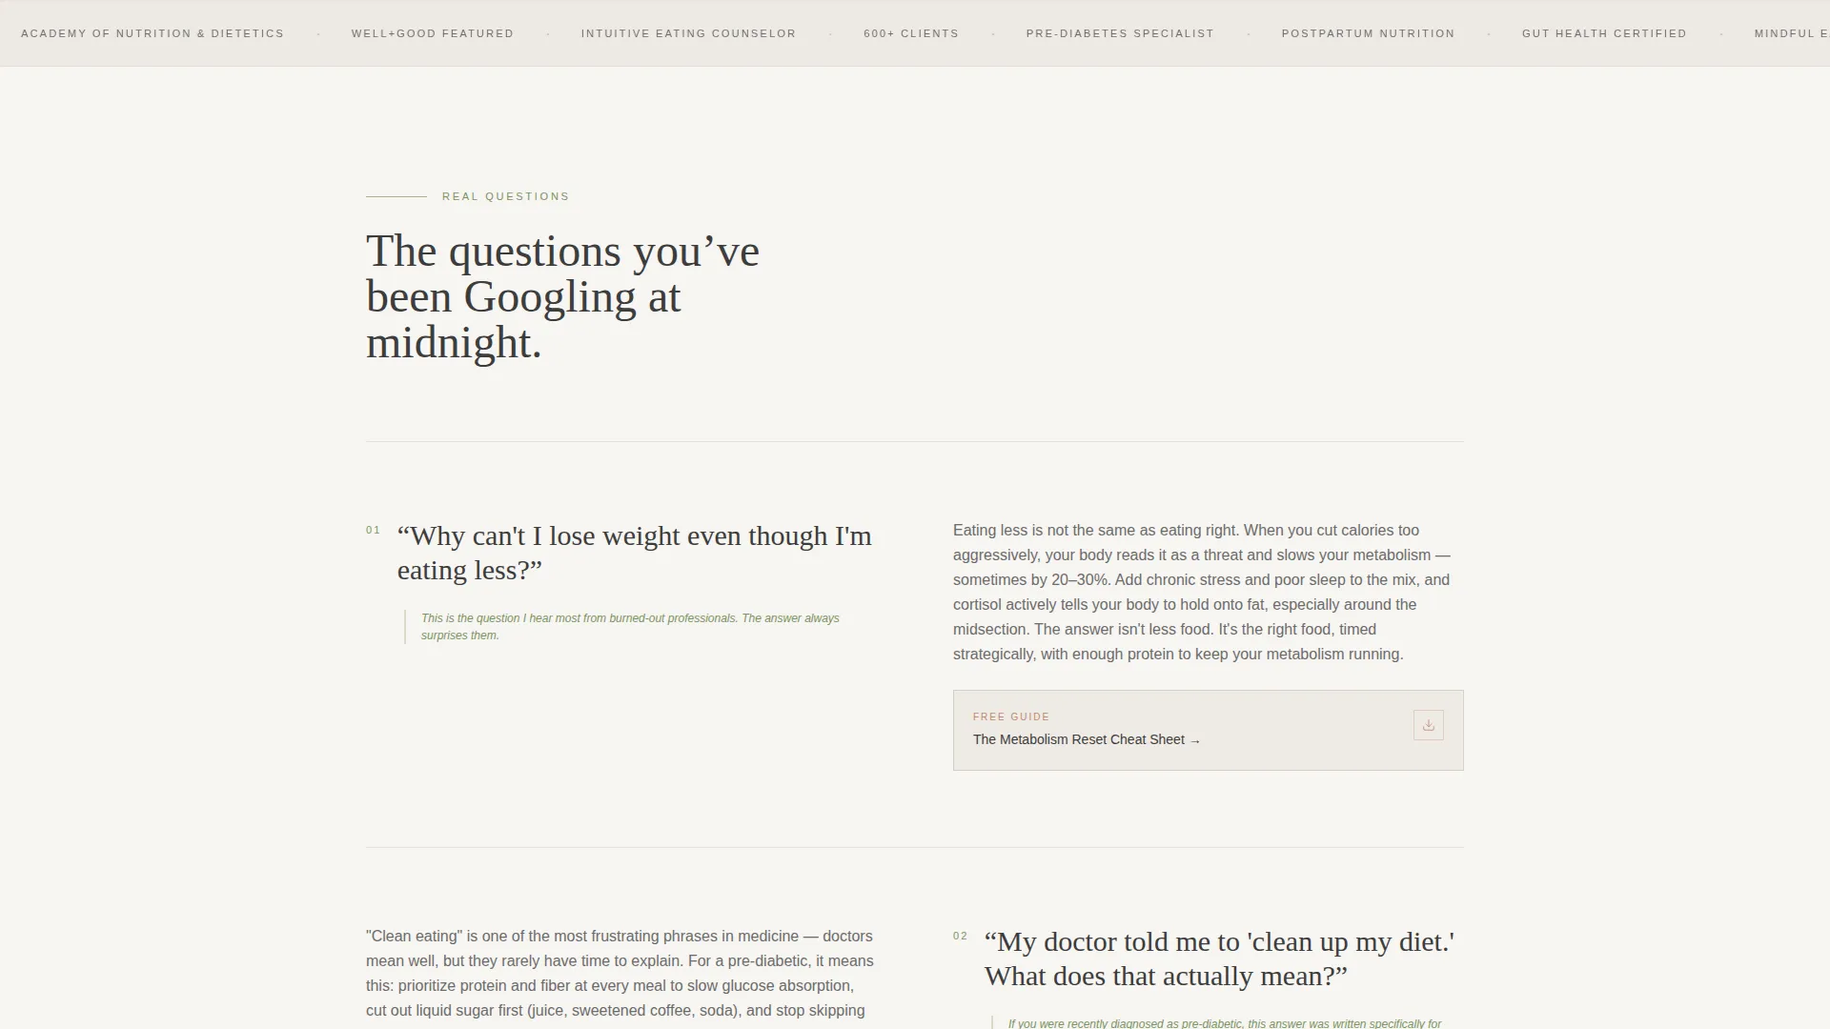Click the italic note about burned-out professionals
1830x1029 pixels.
click(631, 627)
